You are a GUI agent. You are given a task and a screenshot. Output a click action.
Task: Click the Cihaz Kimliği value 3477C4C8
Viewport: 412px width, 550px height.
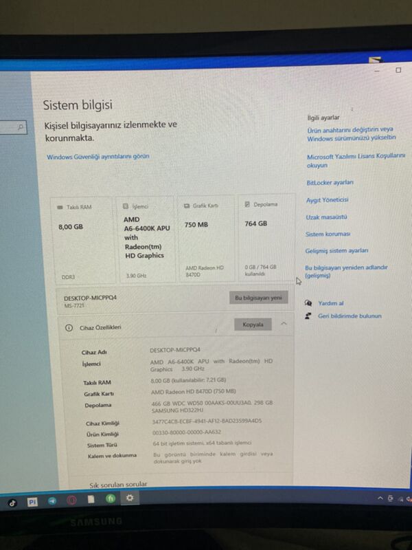tap(207, 421)
